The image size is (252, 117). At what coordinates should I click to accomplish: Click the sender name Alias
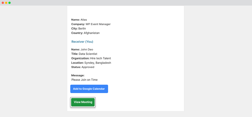(x=84, y=20)
